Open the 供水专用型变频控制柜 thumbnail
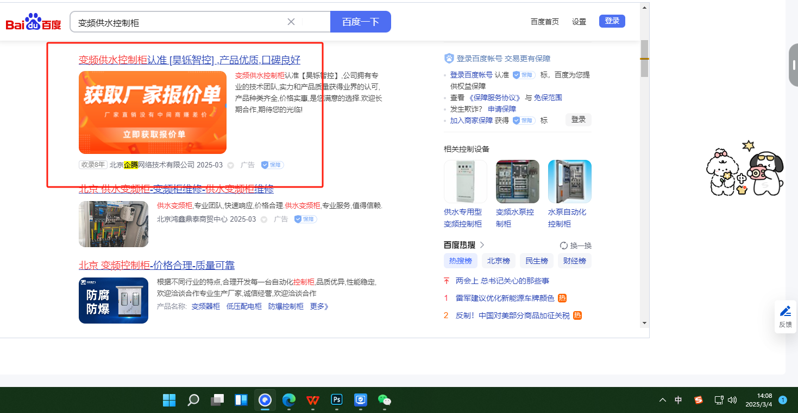 pyautogui.click(x=466, y=182)
